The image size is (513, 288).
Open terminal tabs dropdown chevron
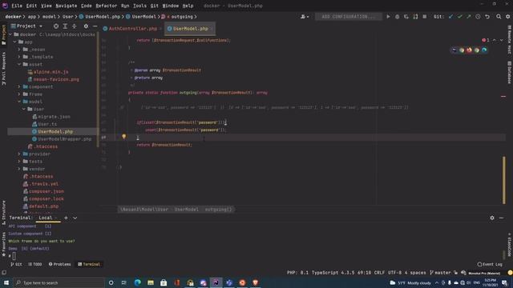pos(75,218)
